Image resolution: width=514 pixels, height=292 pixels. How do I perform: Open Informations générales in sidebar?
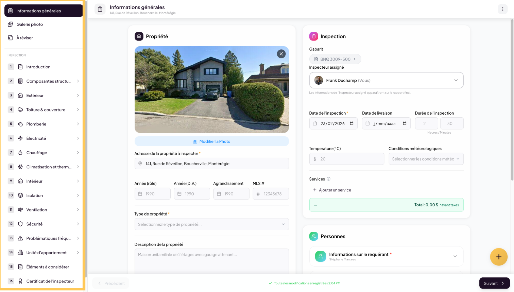pos(44,11)
